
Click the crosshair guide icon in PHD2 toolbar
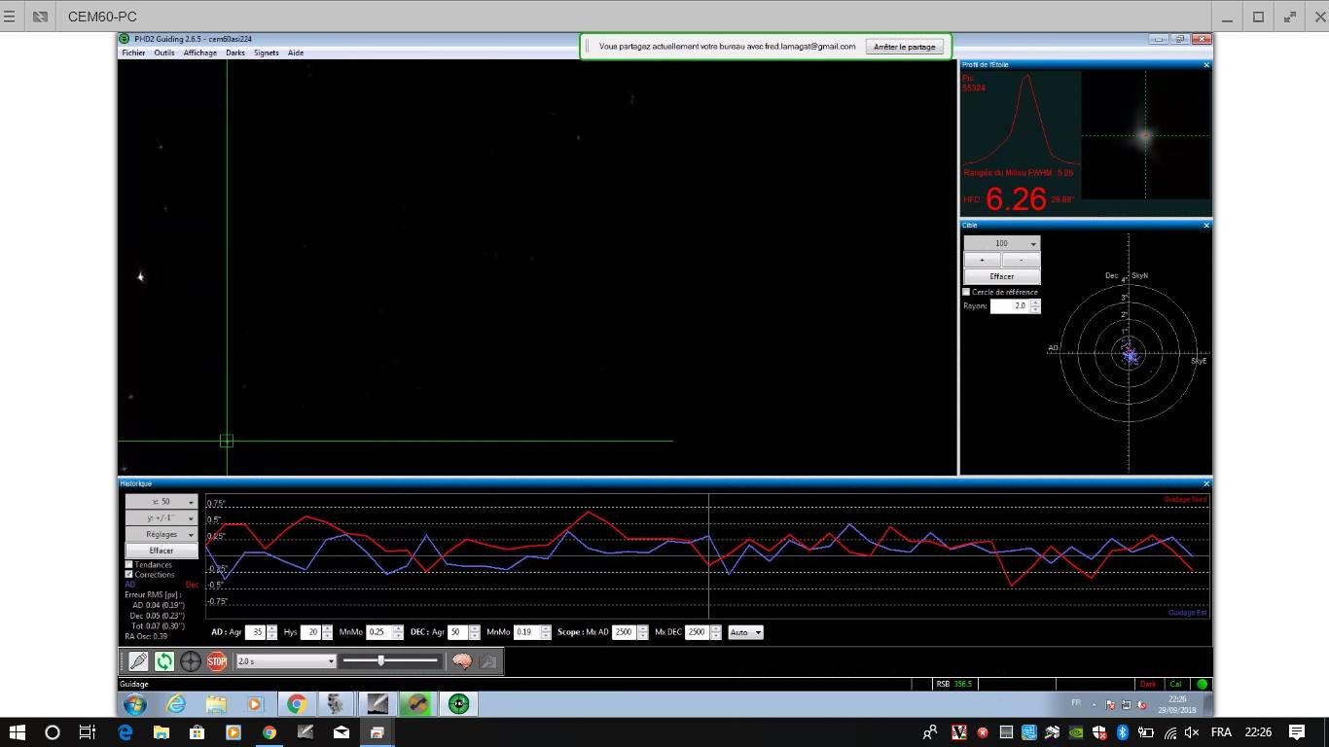[x=191, y=661]
